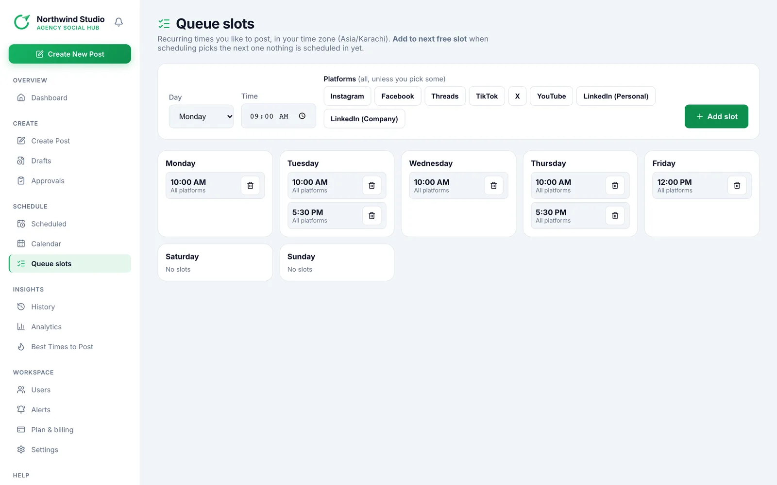Image resolution: width=777 pixels, height=485 pixels.
Task: Open Create Post in sidebar
Action: point(70,141)
